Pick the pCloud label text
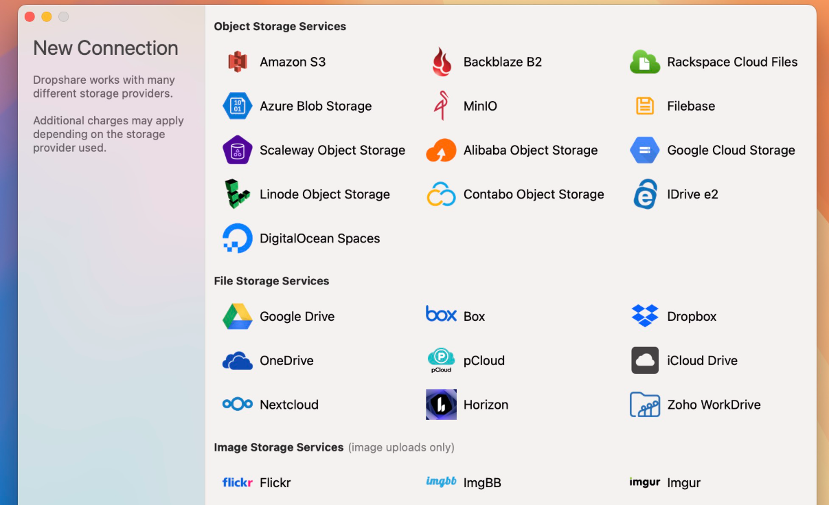The height and width of the screenshot is (505, 829). [484, 360]
